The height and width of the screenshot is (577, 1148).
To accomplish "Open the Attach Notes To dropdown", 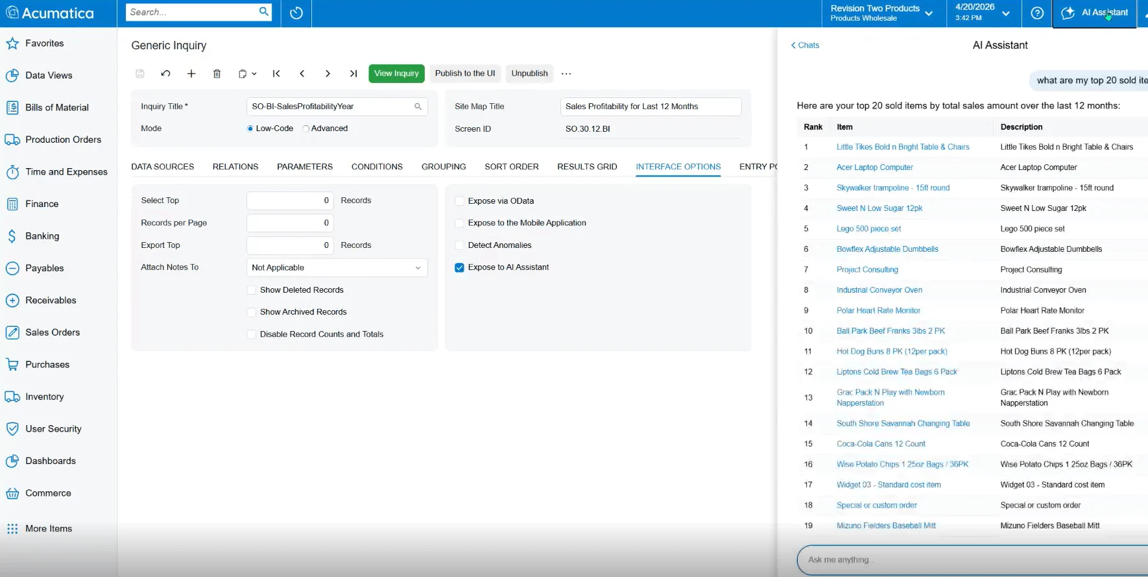I will coord(337,267).
